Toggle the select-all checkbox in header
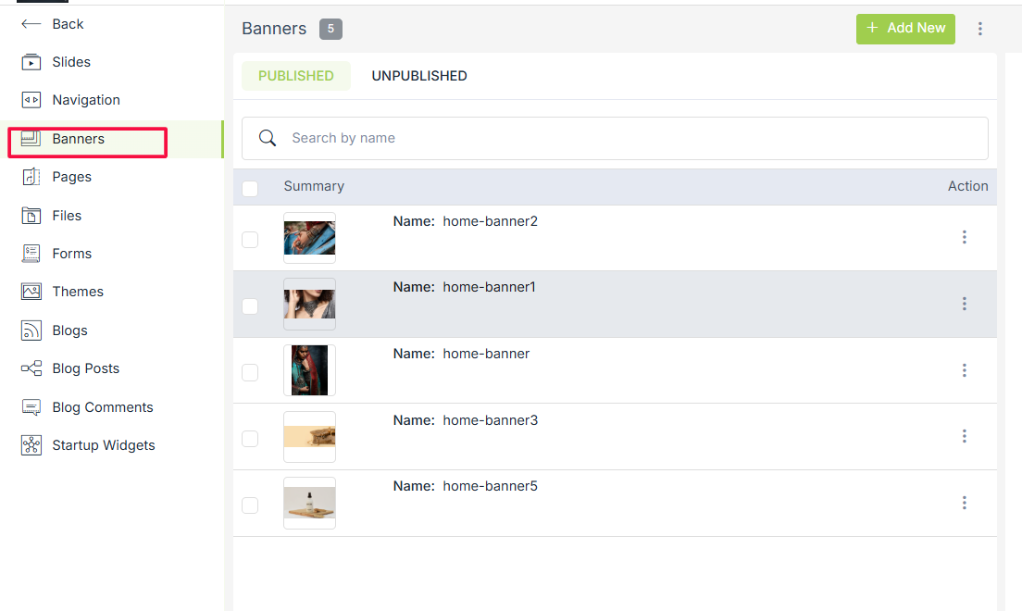The width and height of the screenshot is (1022, 611). [x=250, y=189]
